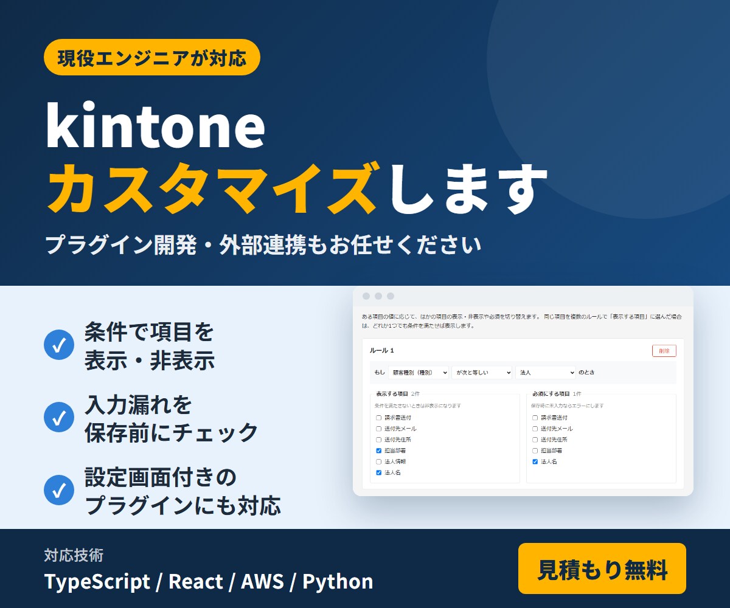The width and height of the screenshot is (730, 608).
Task: Click the checkmark icon beside 条件で項目を表示・非表示
Action: click(59, 345)
